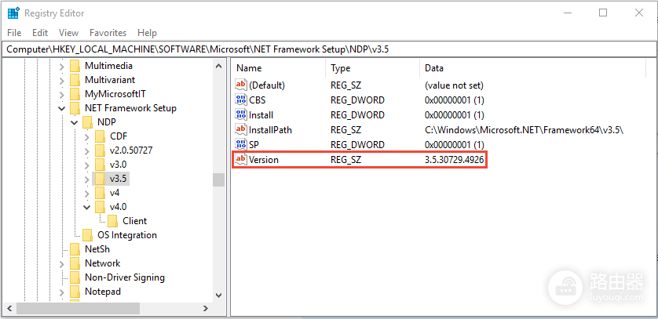The height and width of the screenshot is (319, 658).
Task: Expand the CDF key
Action: pos(87,137)
